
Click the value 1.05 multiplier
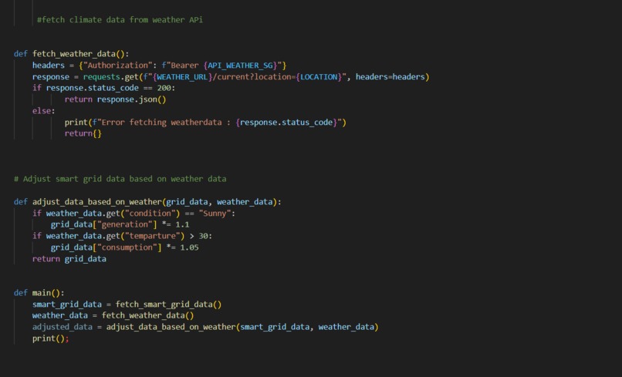pyautogui.click(x=189, y=247)
